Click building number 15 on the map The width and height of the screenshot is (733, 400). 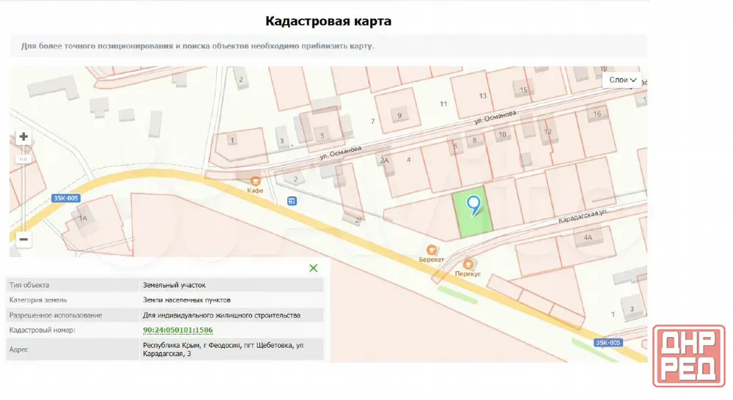(523, 89)
